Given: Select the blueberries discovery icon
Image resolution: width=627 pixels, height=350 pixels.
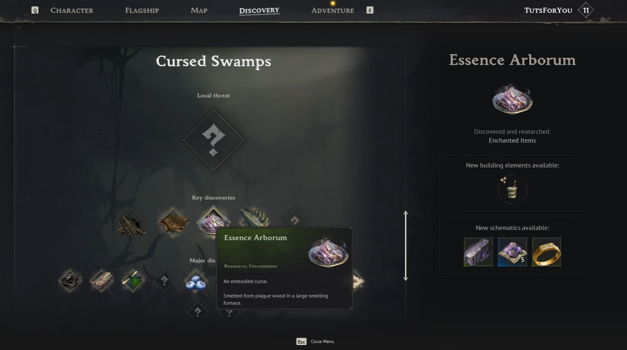Looking at the screenshot, I should pos(195,282).
